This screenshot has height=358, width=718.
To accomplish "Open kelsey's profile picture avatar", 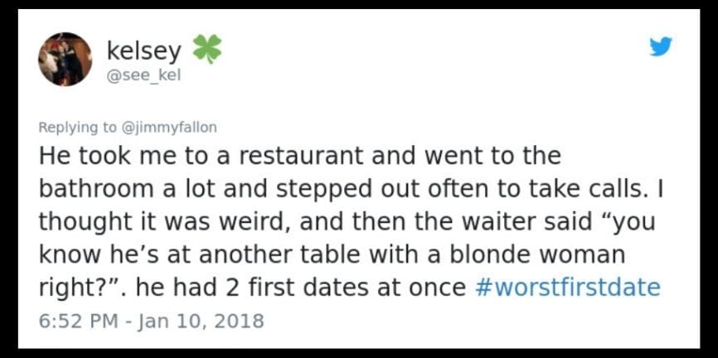I will pyautogui.click(x=65, y=59).
